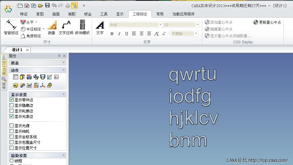The width and height of the screenshot is (293, 165).
Task: Decrease the font size with small A
Action: click(164, 34)
